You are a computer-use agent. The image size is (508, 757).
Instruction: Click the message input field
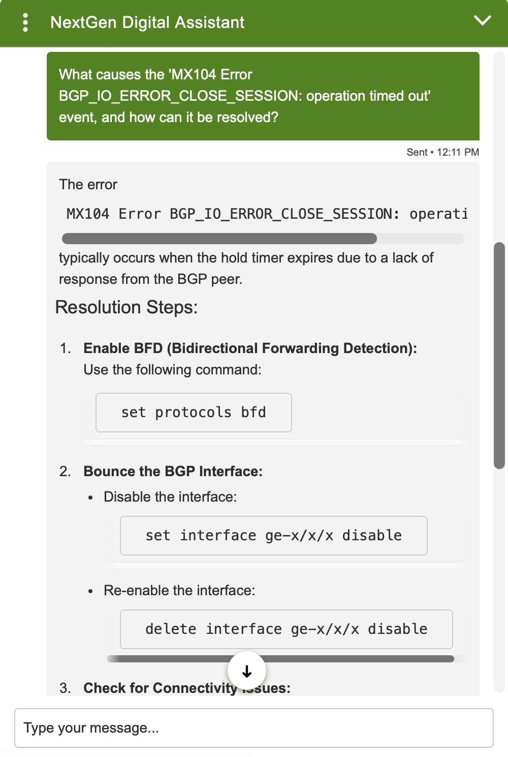[254, 728]
